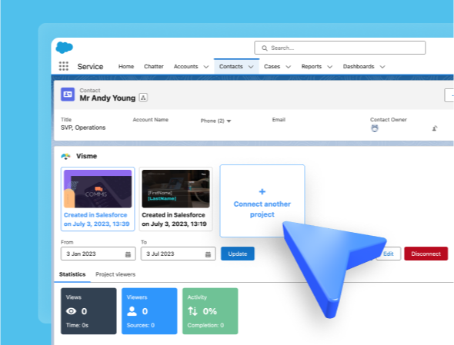
Task: Click the search magnifier icon
Action: tap(265, 48)
